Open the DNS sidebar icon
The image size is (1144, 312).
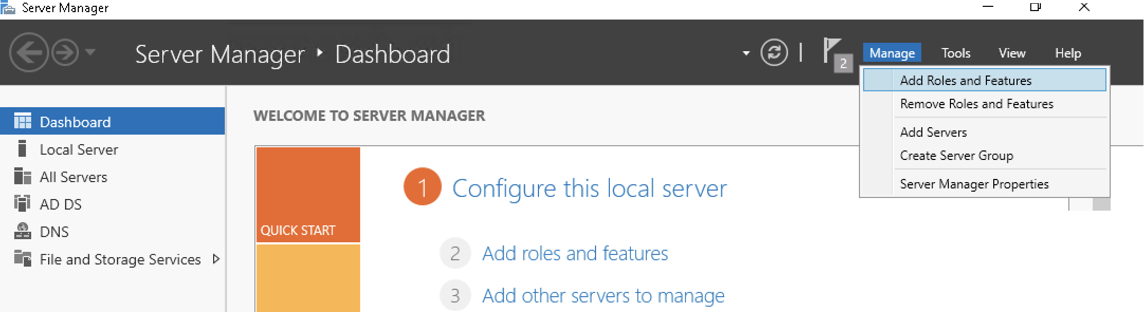[x=22, y=231]
